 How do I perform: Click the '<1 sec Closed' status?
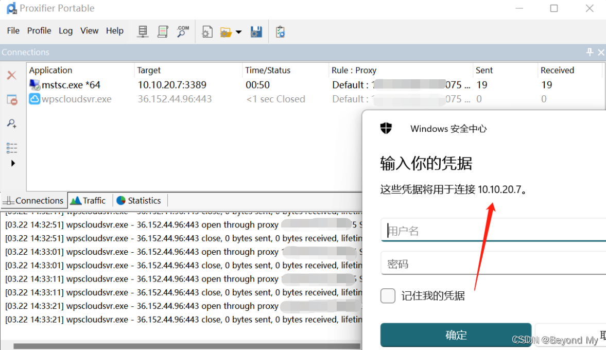click(275, 99)
